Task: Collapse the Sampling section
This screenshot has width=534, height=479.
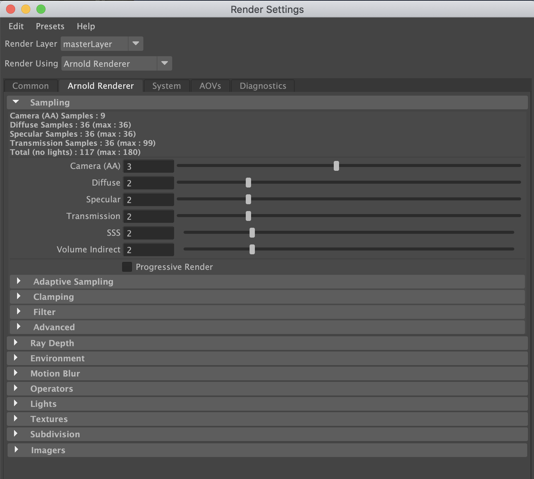Action: coord(16,102)
